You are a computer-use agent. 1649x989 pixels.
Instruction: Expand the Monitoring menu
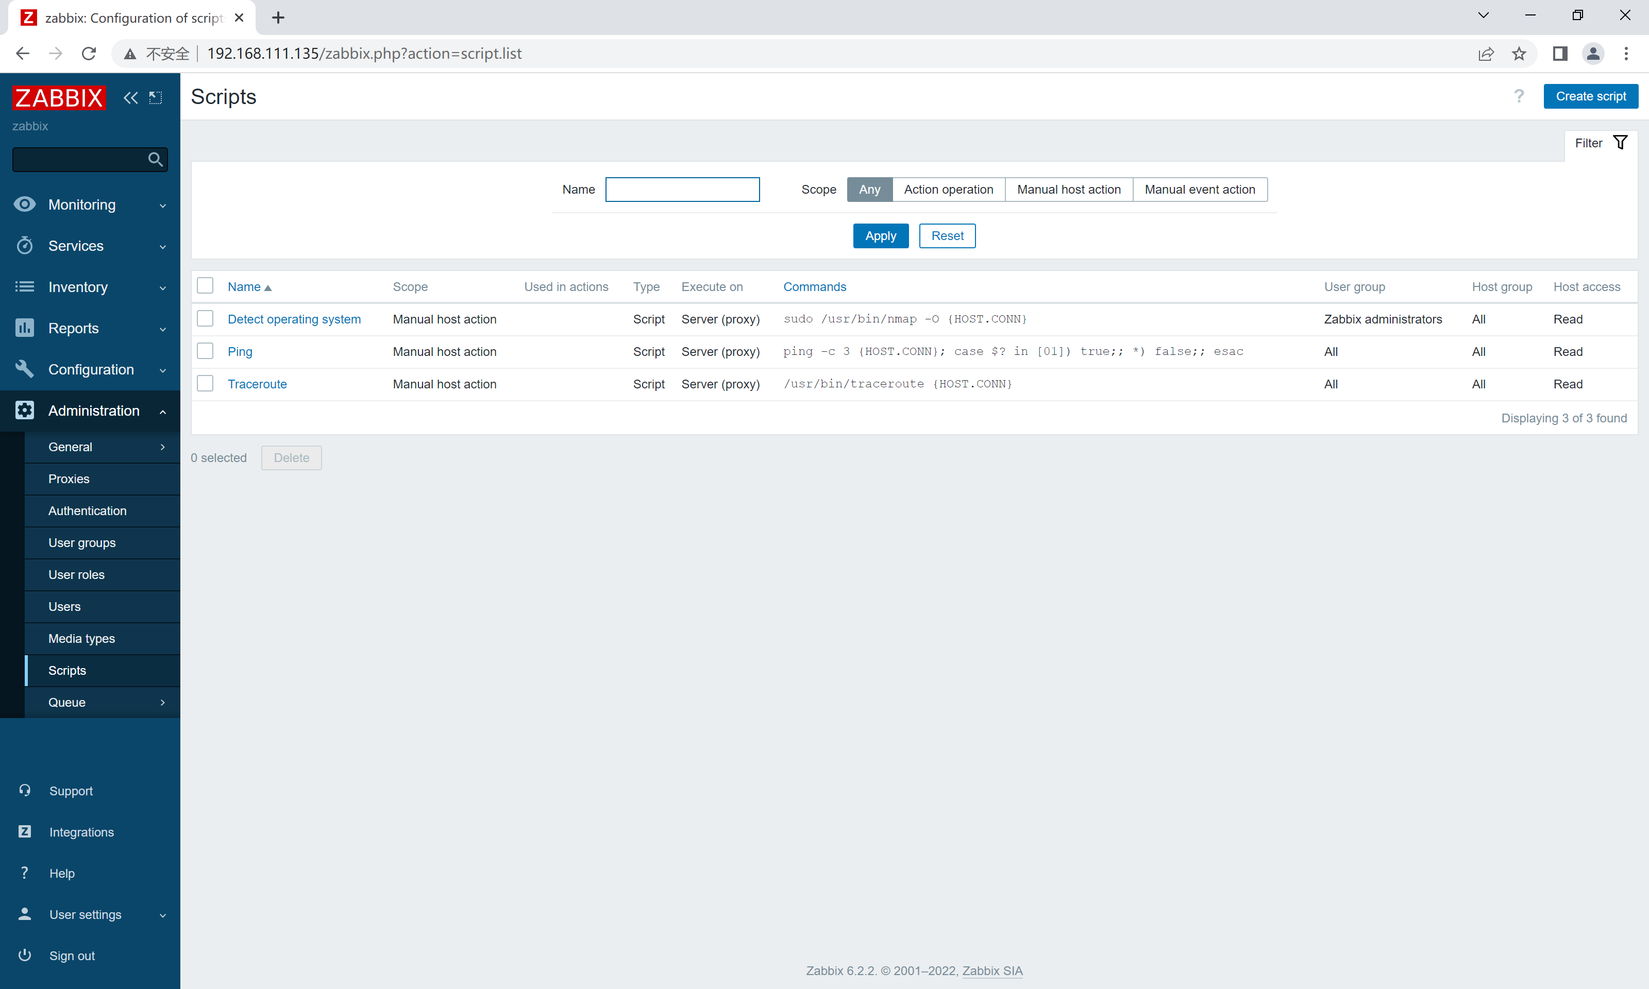(x=90, y=204)
